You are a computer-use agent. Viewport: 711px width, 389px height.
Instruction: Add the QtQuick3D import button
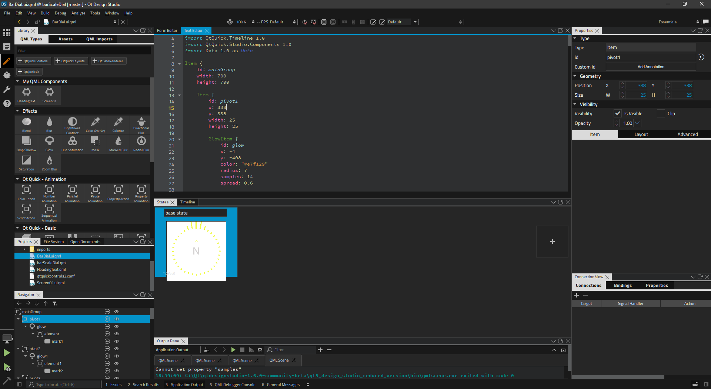point(29,72)
